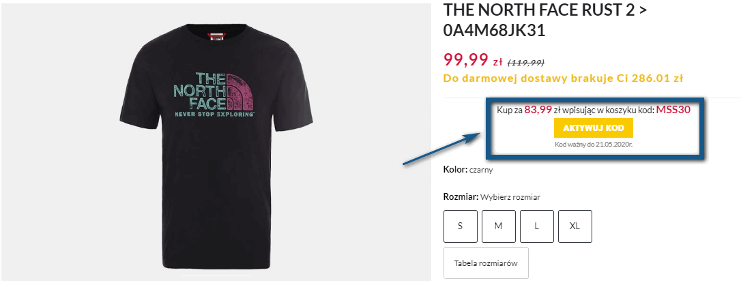
Task: Click the product title The North Face Rust 2
Action: [x=545, y=19]
